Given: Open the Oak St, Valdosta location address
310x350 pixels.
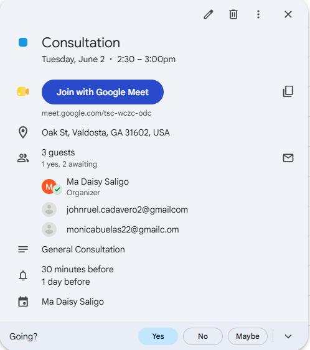Looking at the screenshot, I should tap(106, 132).
